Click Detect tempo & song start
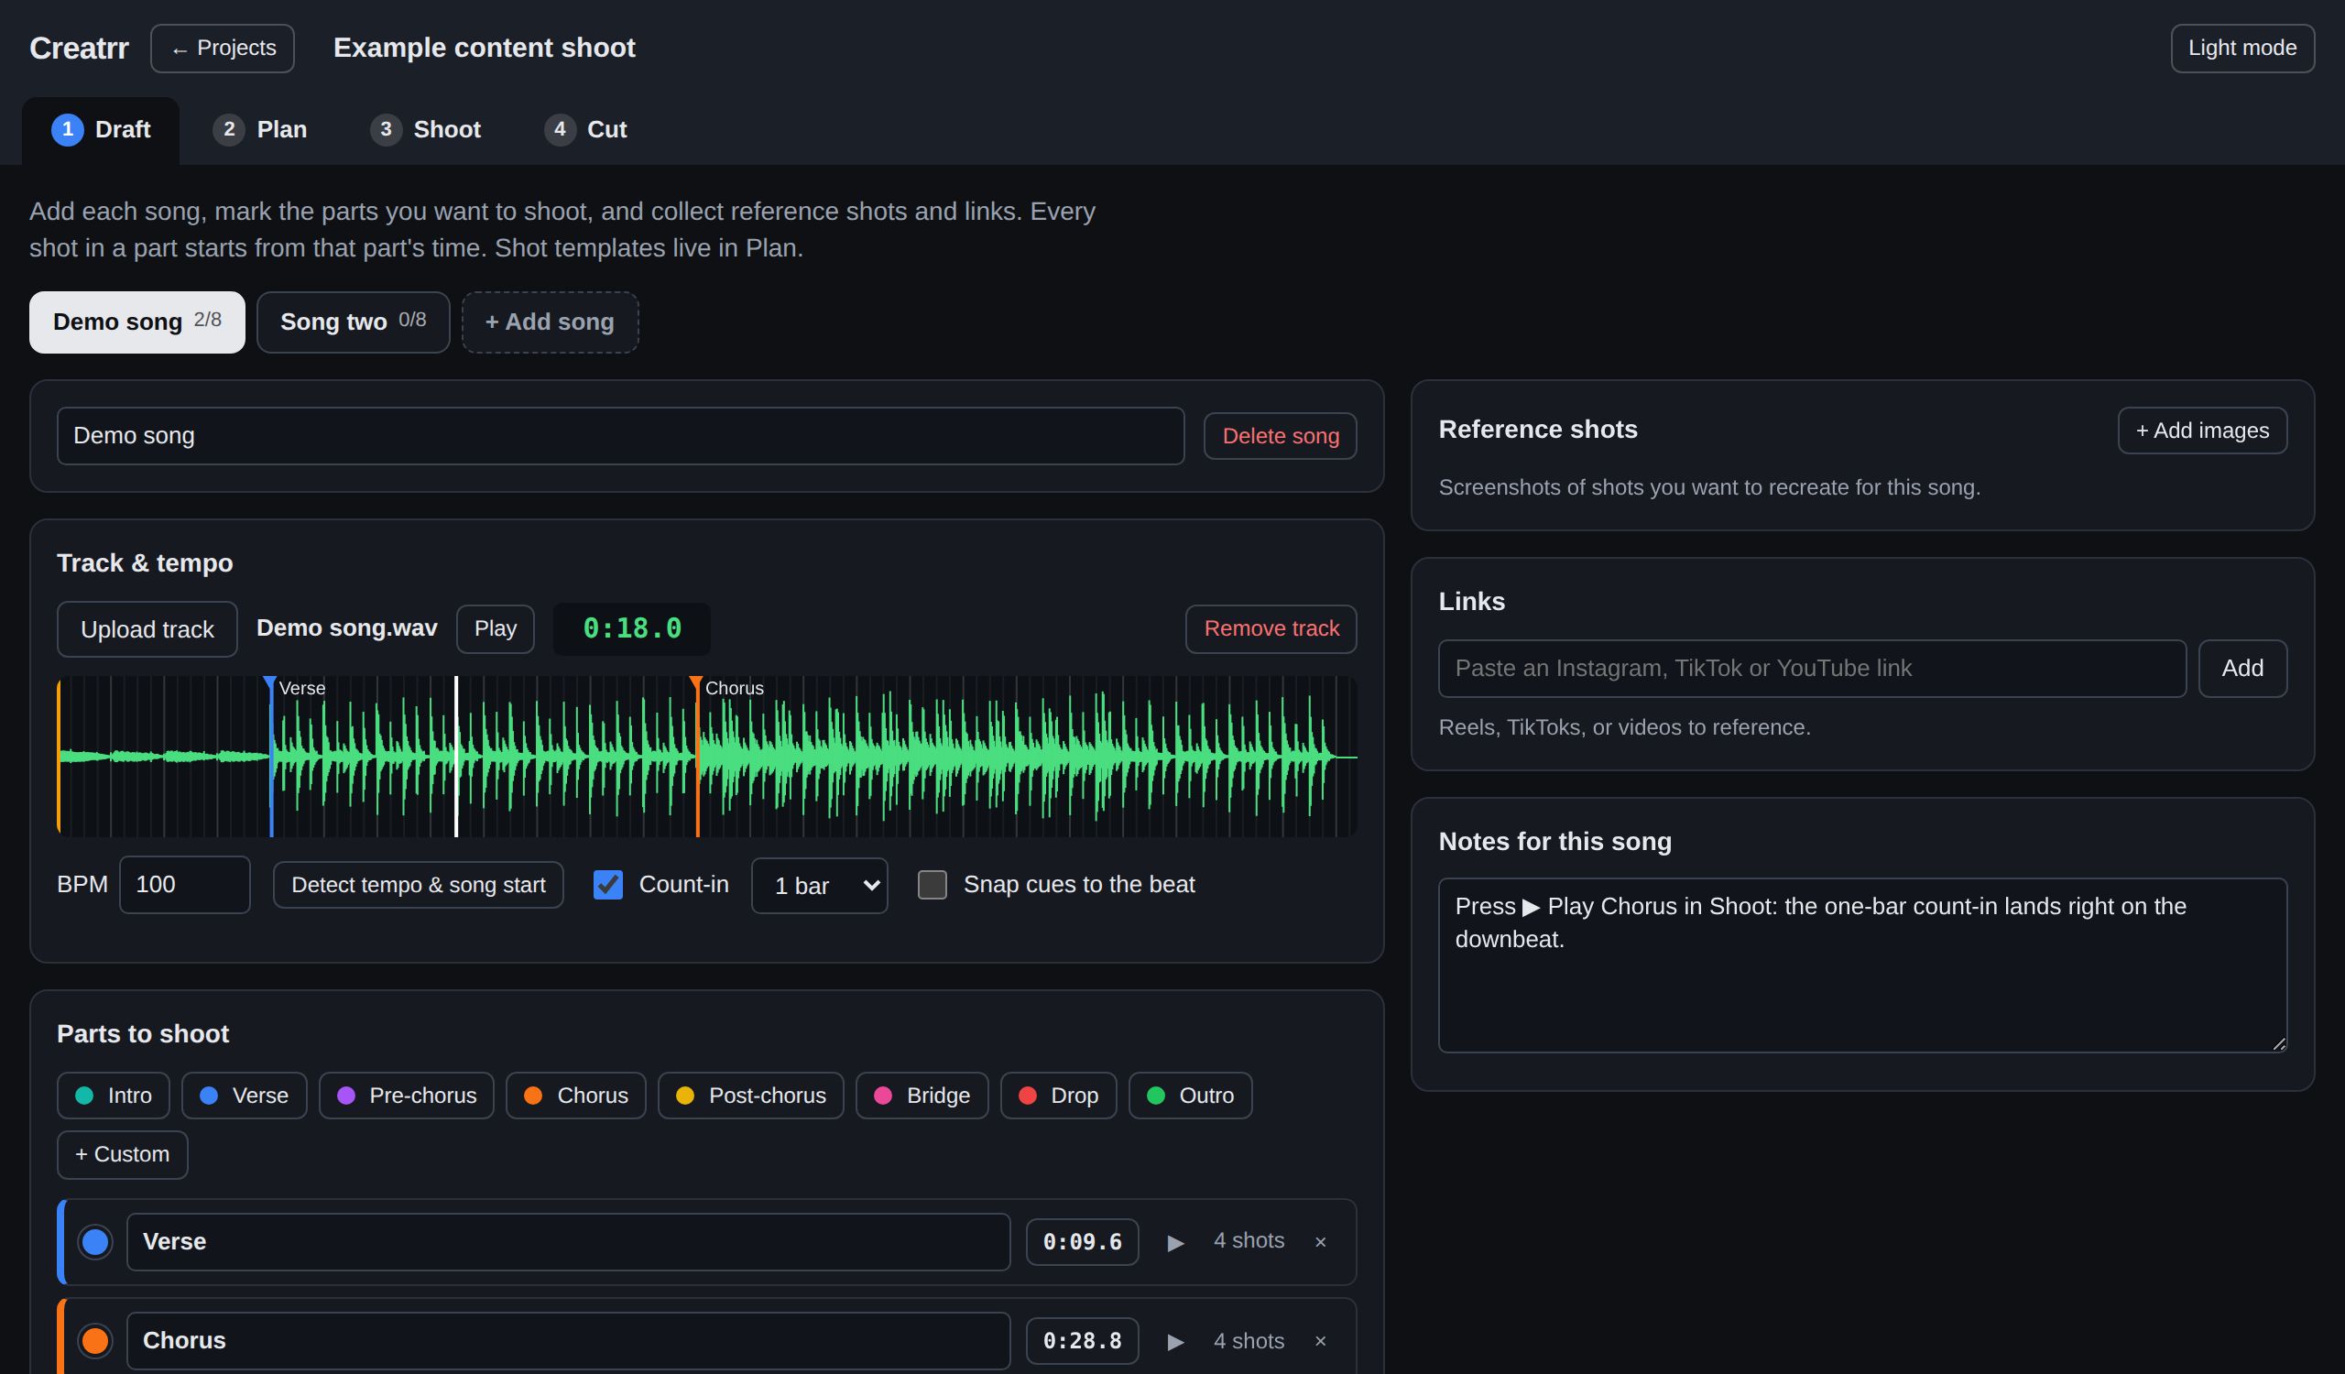 click(418, 885)
